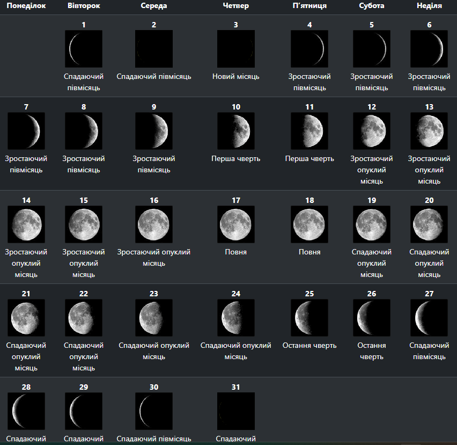This screenshot has height=445, width=457.
Task: Click the "Новий місяць" label under day 3
Action: [235, 77]
